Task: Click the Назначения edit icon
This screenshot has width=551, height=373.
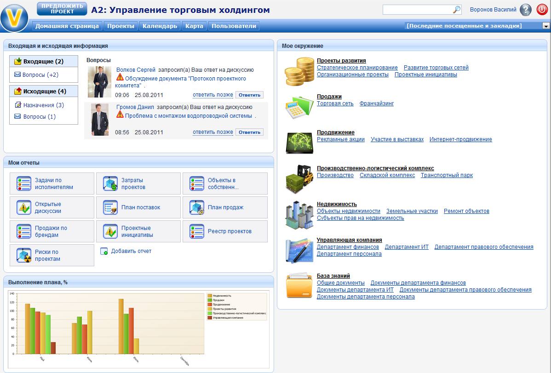Action: coord(18,105)
